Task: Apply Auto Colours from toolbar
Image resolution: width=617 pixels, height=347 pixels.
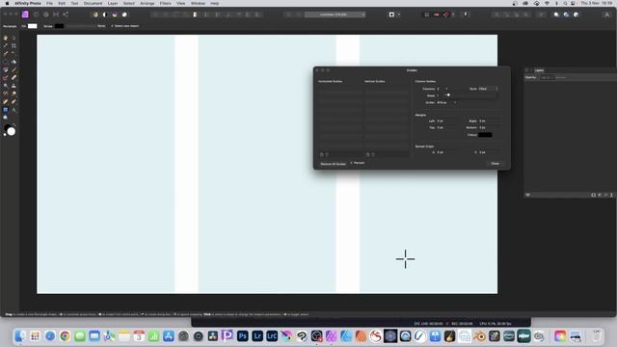Action: click(115, 14)
